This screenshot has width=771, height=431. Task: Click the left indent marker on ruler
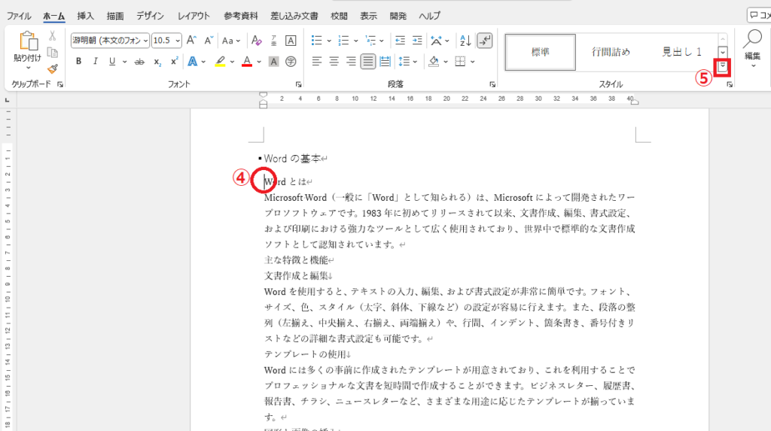point(263,105)
